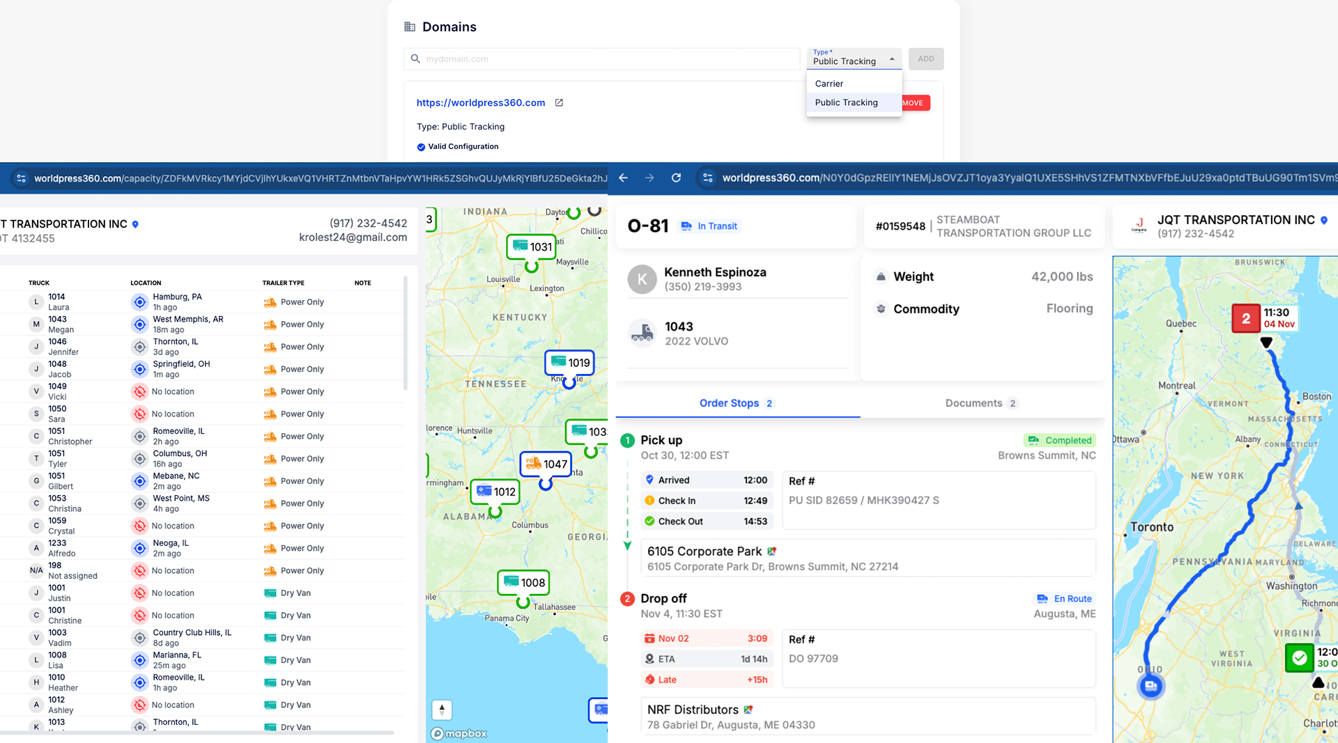
Task: Choose Carrier from the type dropdown list
Action: pyautogui.click(x=829, y=84)
